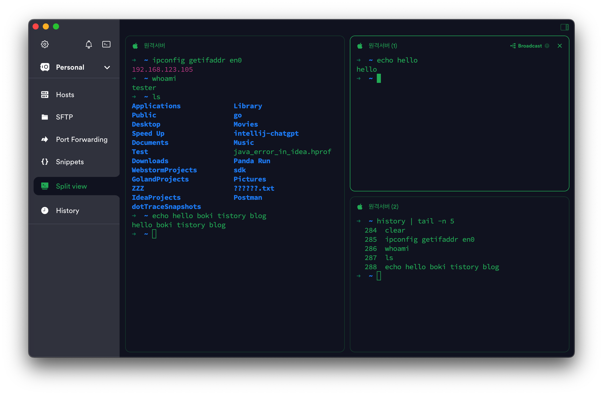603x395 pixels.
Task: Open local terminal icon in sidebar
Action: (x=106, y=44)
